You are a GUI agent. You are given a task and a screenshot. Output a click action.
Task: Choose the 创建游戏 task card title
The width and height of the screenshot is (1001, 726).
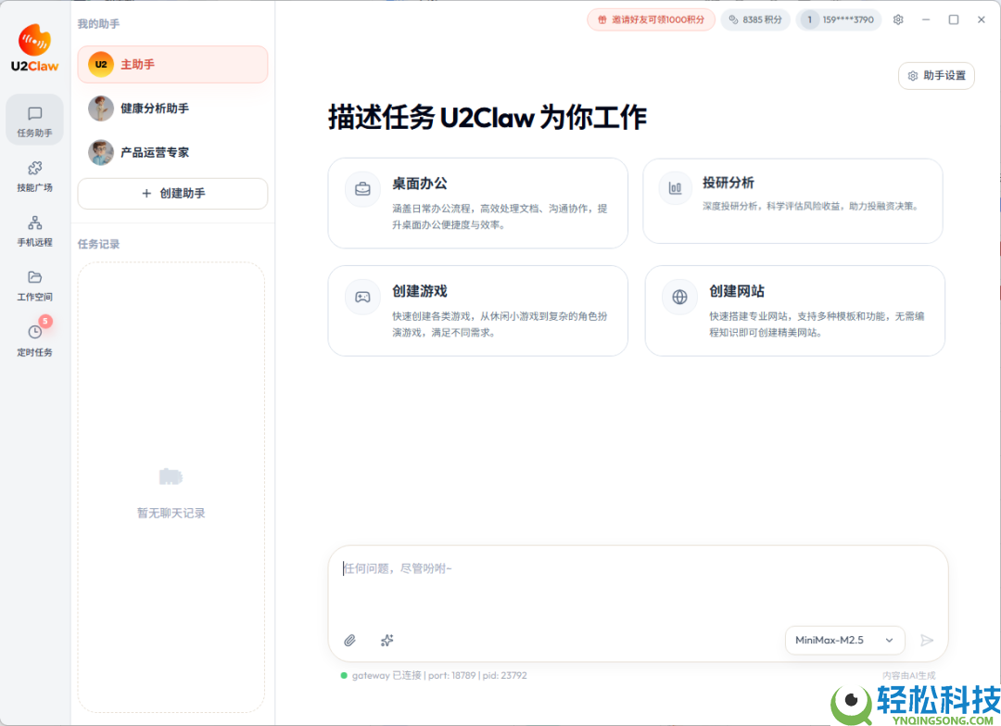[420, 291]
